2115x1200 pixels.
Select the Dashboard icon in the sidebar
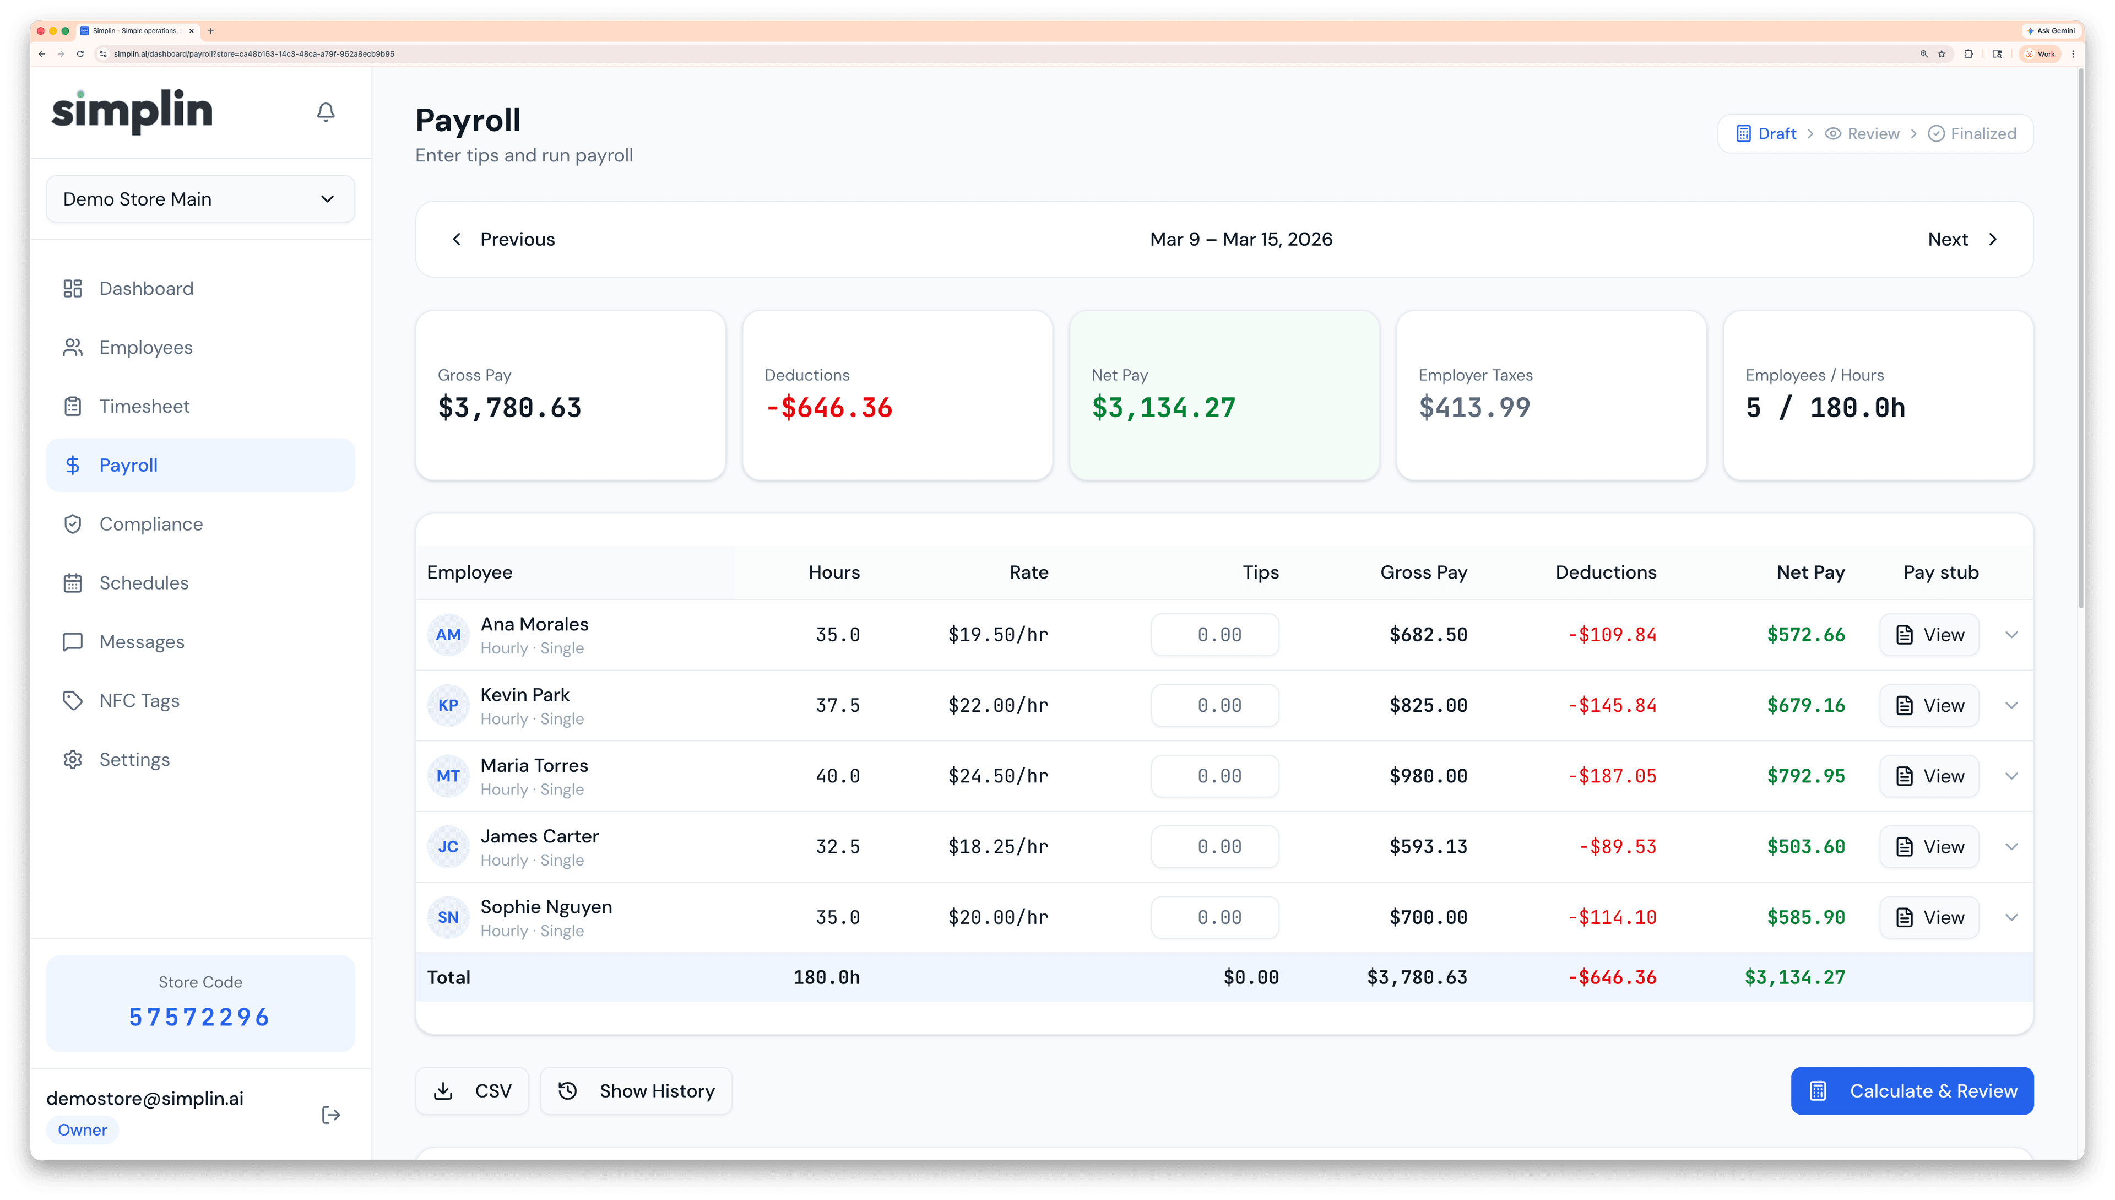(x=73, y=288)
